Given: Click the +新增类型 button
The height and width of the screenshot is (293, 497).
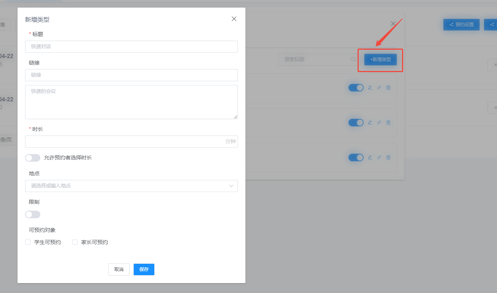Looking at the screenshot, I should tap(380, 60).
